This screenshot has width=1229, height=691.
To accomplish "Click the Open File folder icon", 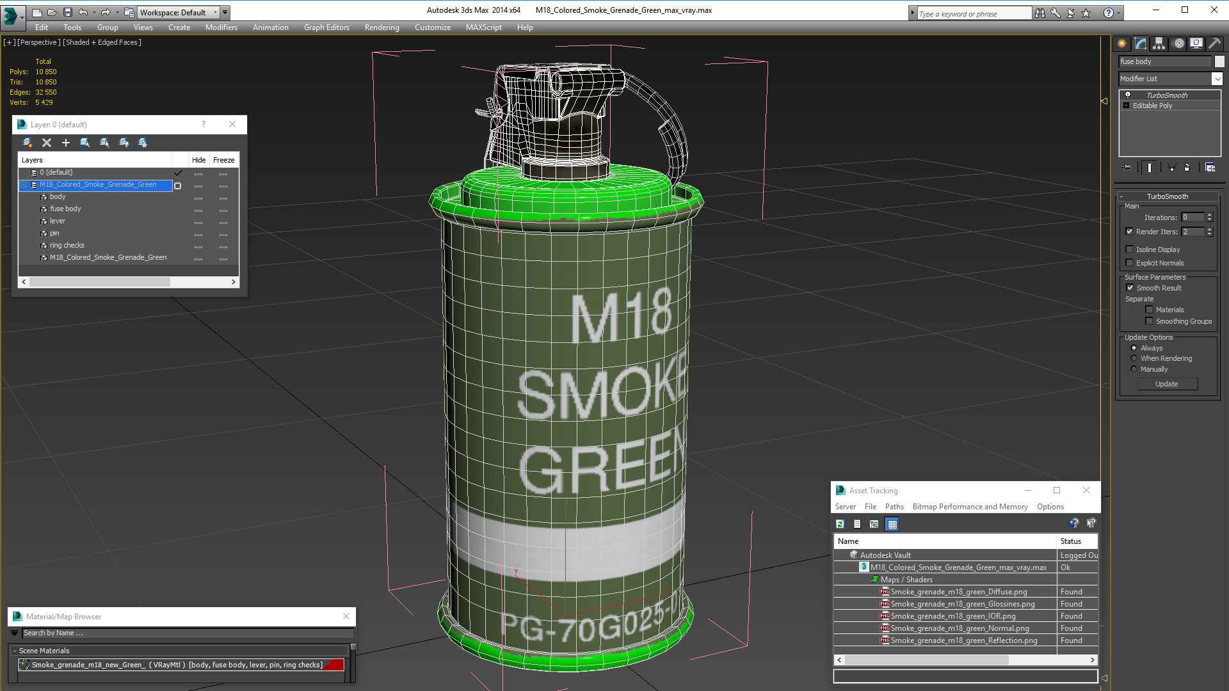I will pos(52,12).
